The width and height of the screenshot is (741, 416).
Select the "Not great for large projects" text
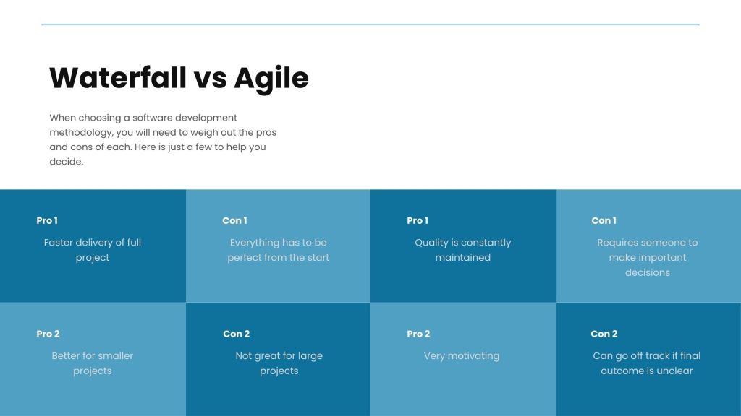click(279, 363)
